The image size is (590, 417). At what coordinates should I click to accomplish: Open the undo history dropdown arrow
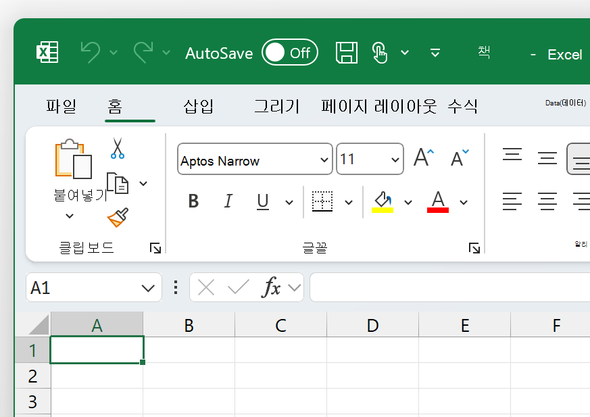(114, 52)
